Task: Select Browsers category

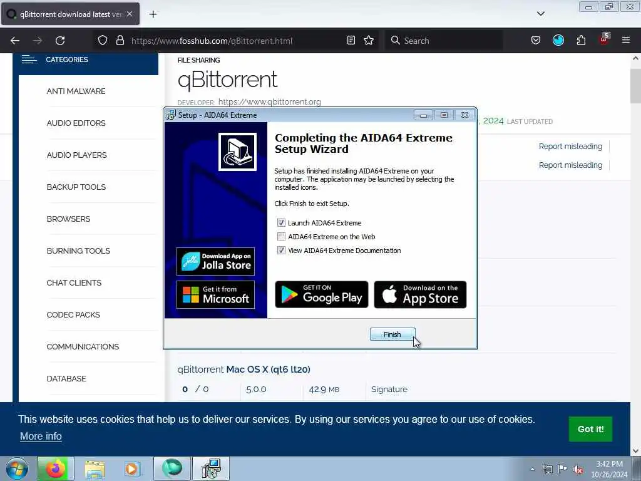Action: click(68, 219)
